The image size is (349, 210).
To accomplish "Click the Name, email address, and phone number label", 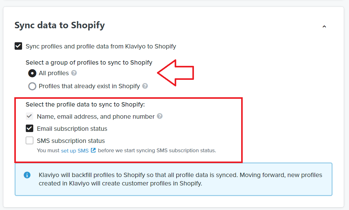I will [96, 116].
